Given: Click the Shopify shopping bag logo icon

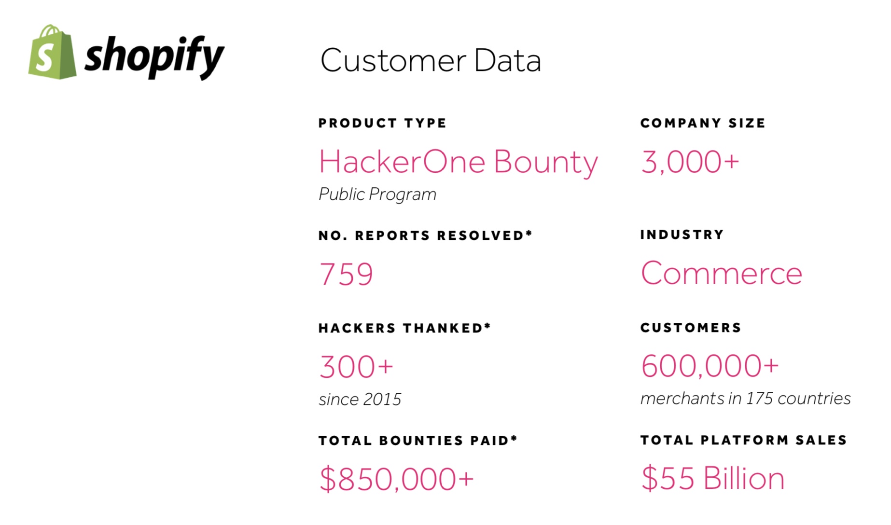Looking at the screenshot, I should coord(52,53).
